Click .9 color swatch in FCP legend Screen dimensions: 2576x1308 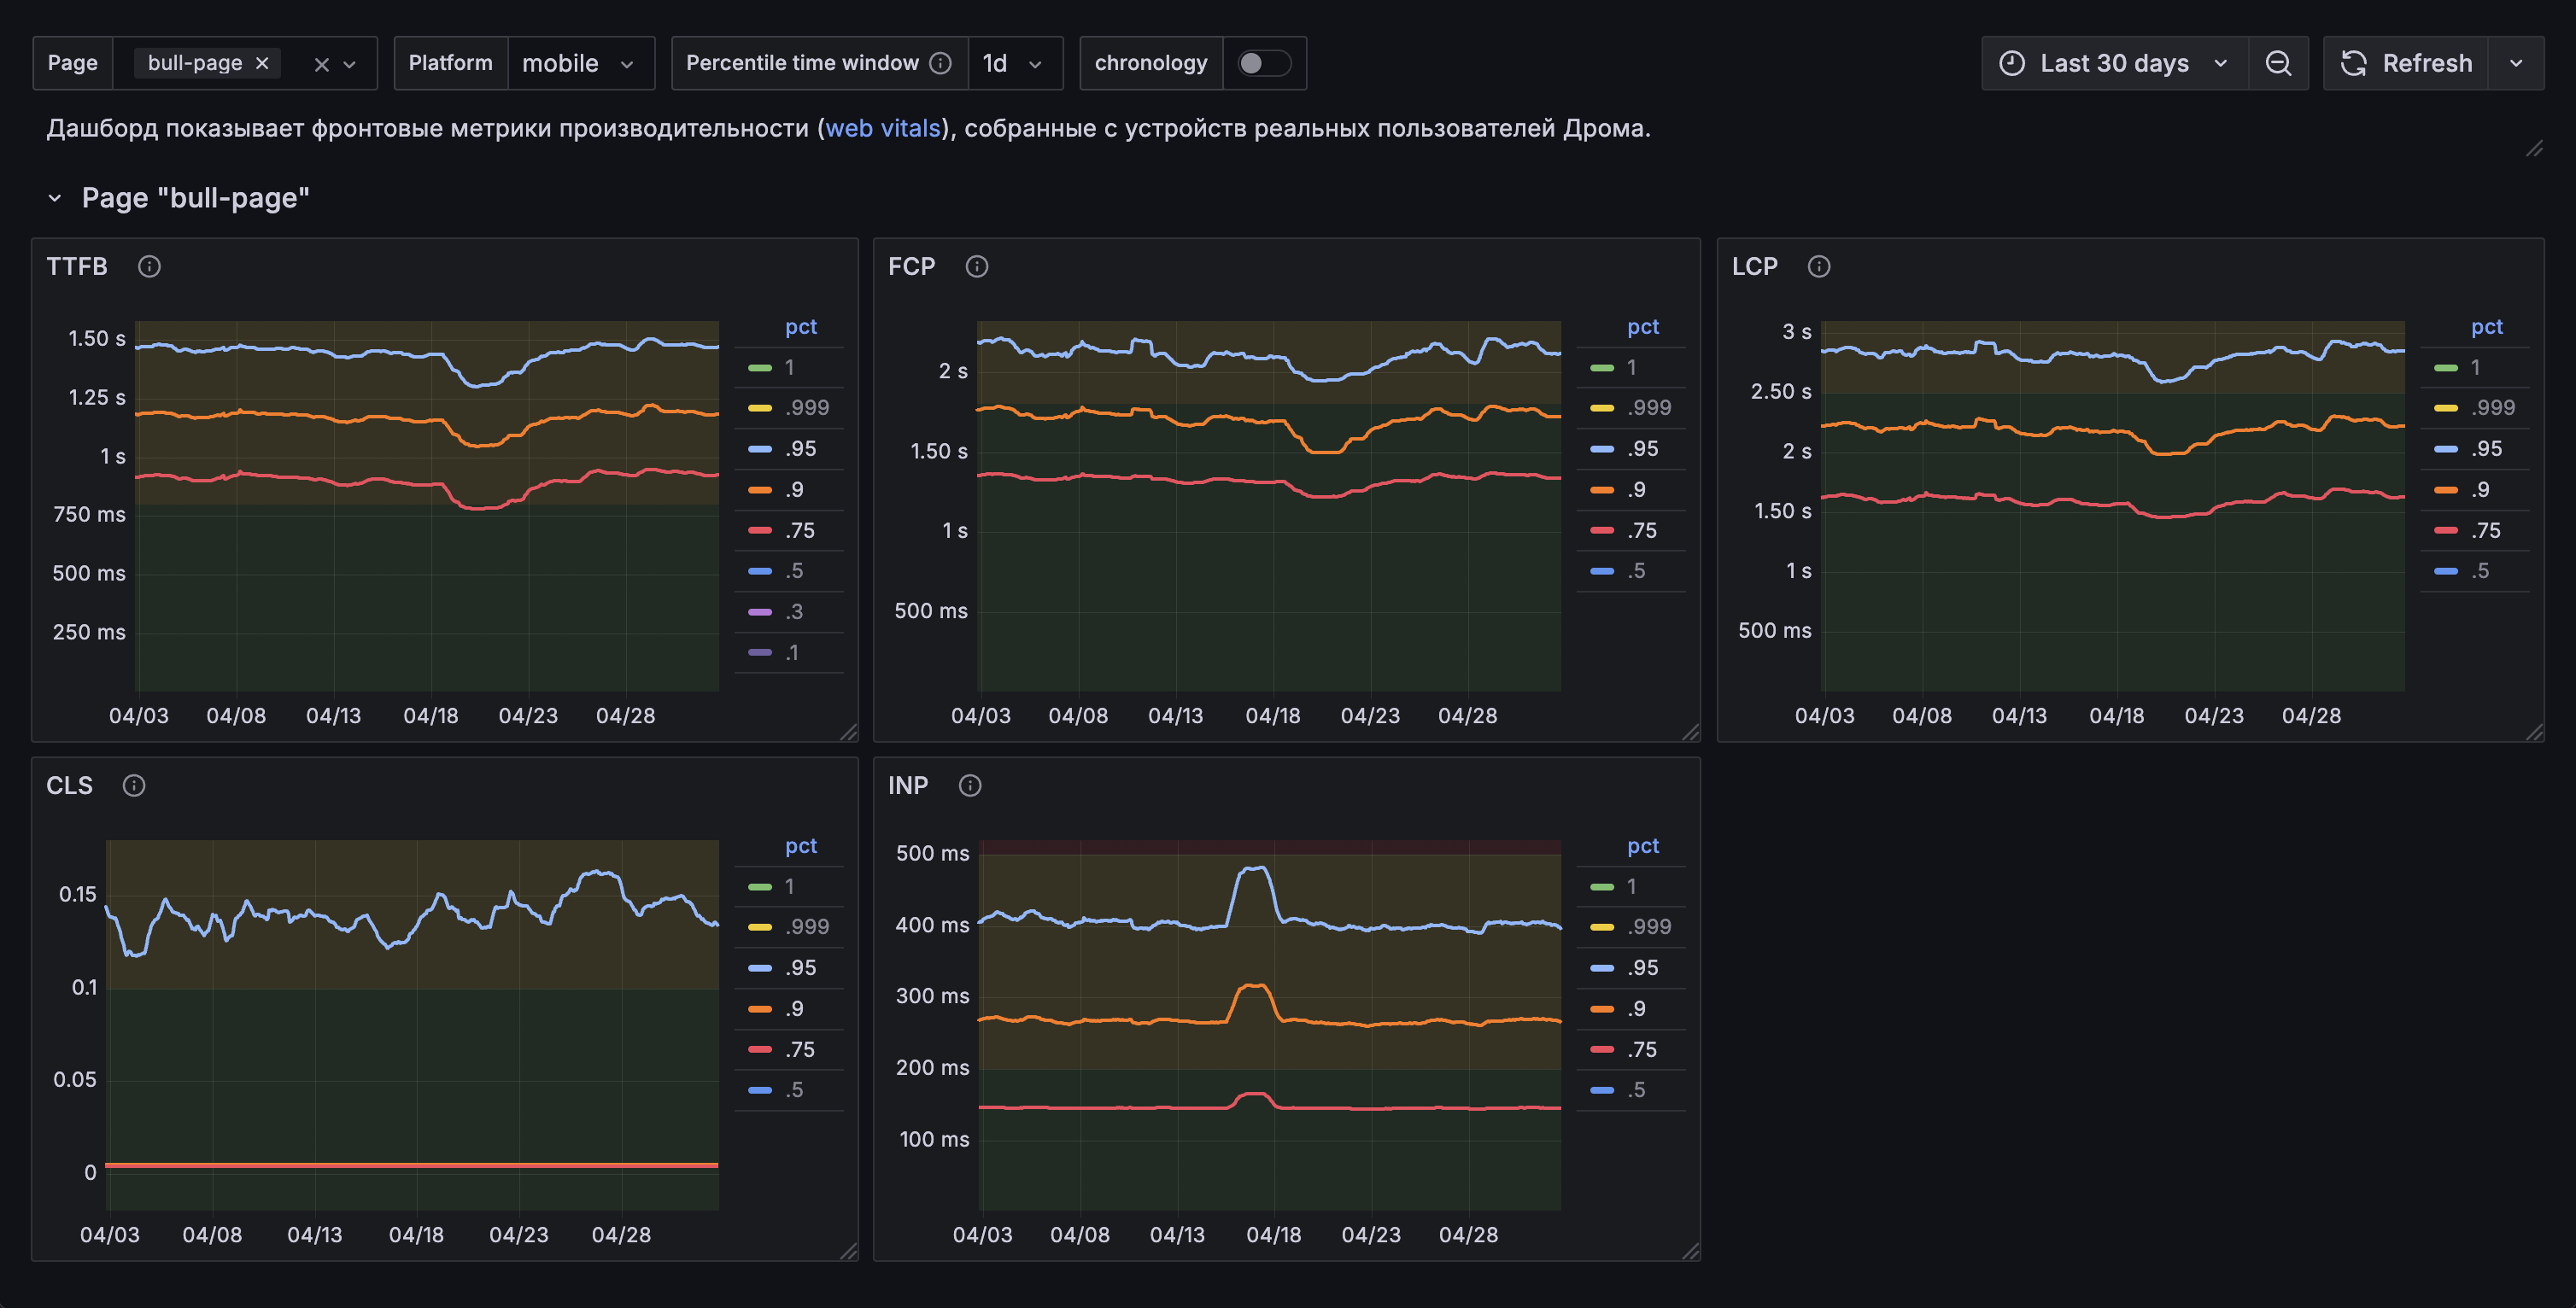click(x=1602, y=490)
